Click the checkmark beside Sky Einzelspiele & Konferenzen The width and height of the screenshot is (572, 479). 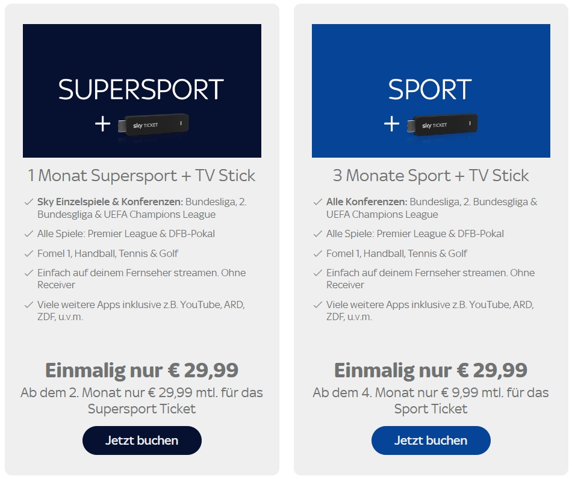[x=28, y=202]
